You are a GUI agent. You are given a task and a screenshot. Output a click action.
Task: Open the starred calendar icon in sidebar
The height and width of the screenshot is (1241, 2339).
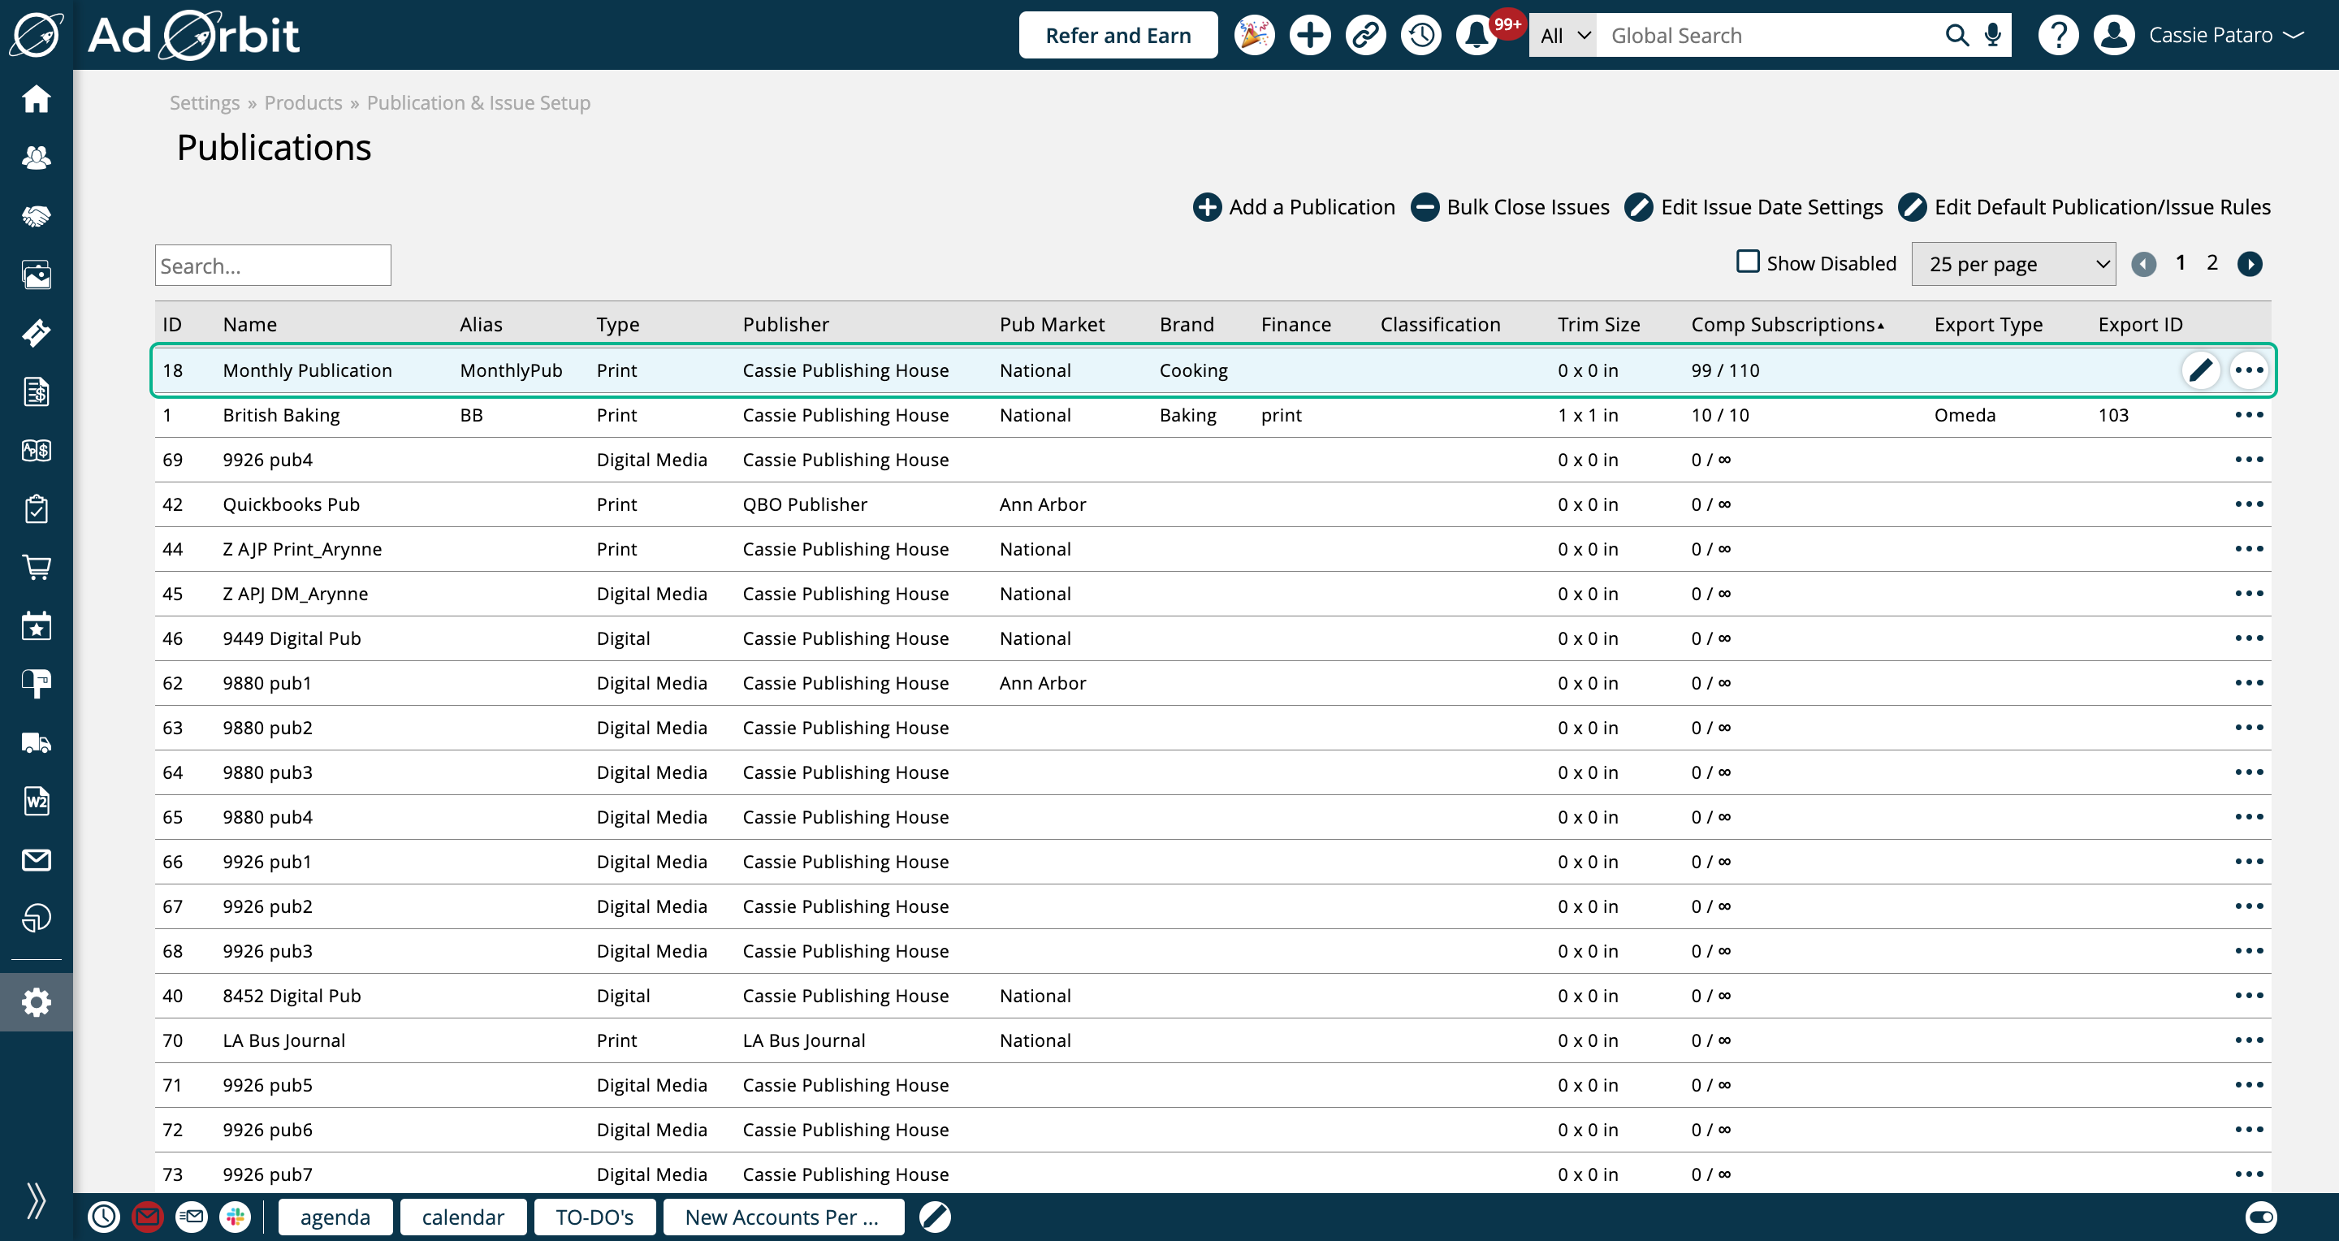[x=37, y=626]
